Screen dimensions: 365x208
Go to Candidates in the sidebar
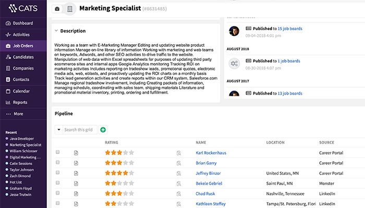(x=23, y=57)
